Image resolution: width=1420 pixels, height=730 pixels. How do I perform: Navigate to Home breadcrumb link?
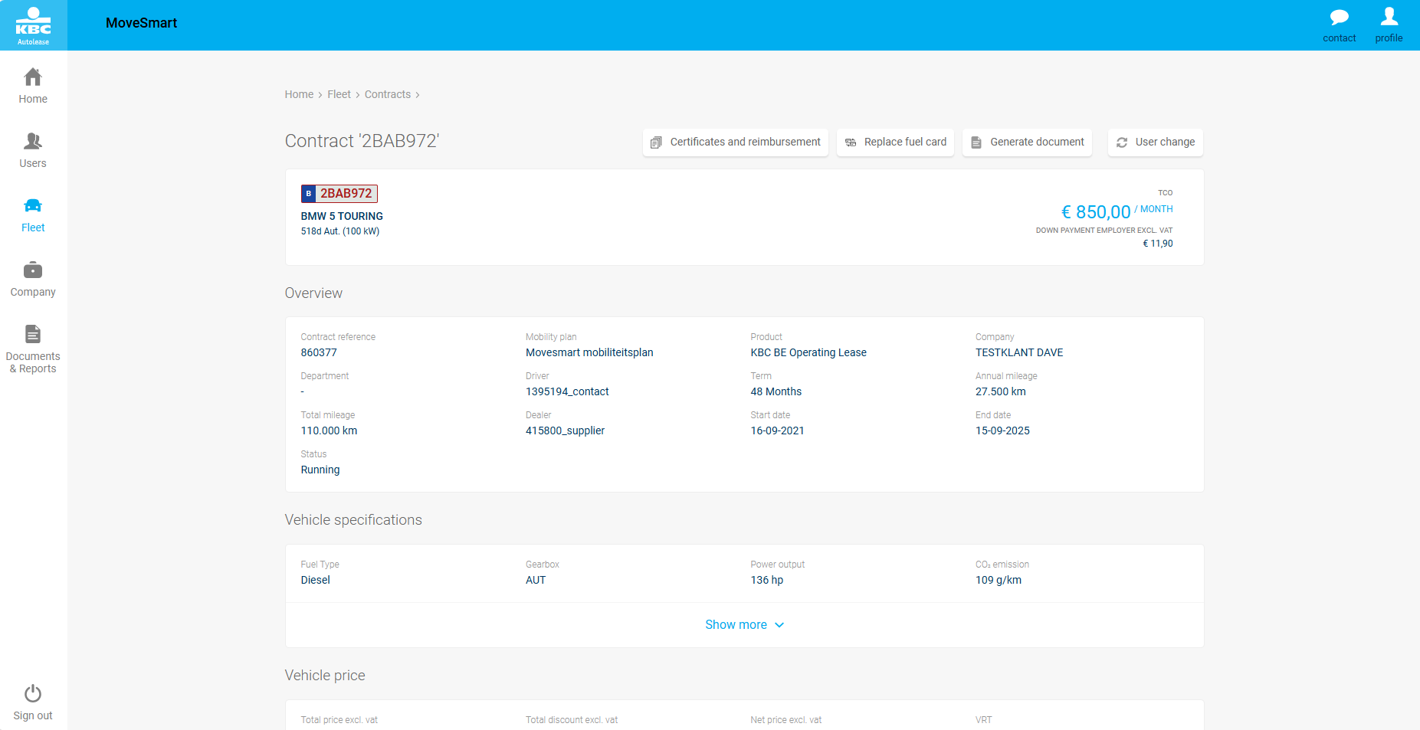pos(299,95)
